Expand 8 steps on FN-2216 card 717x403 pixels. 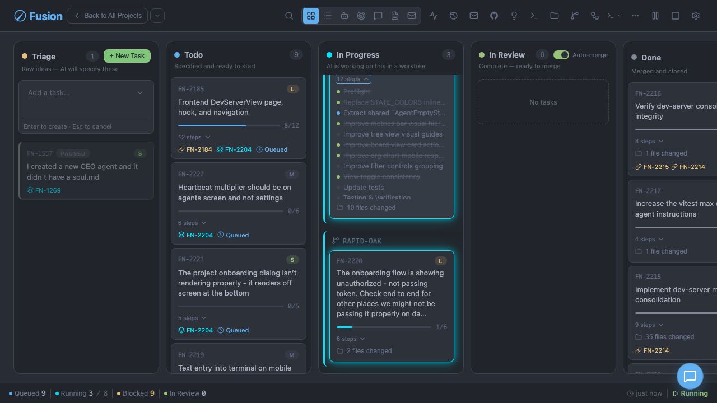click(649, 141)
